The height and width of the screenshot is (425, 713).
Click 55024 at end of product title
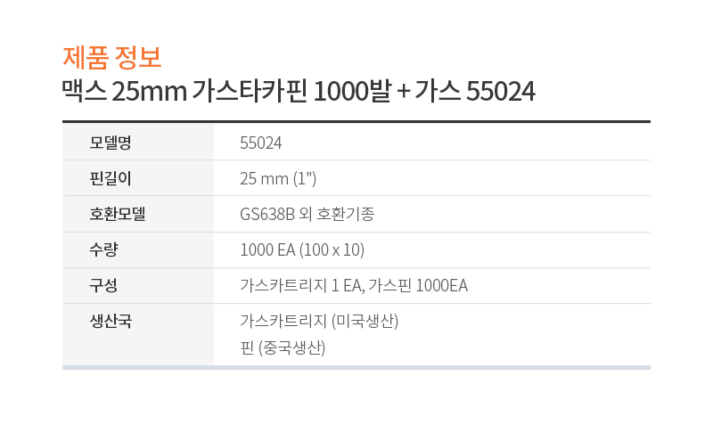click(501, 91)
